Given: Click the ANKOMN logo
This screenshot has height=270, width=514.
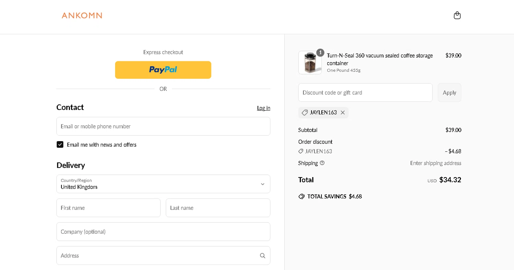Looking at the screenshot, I should pos(82,15).
